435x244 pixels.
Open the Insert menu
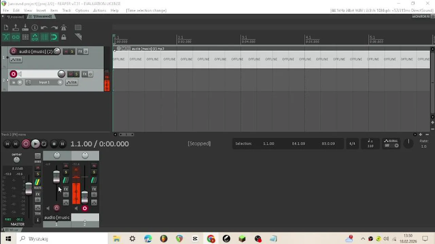pos(41,11)
